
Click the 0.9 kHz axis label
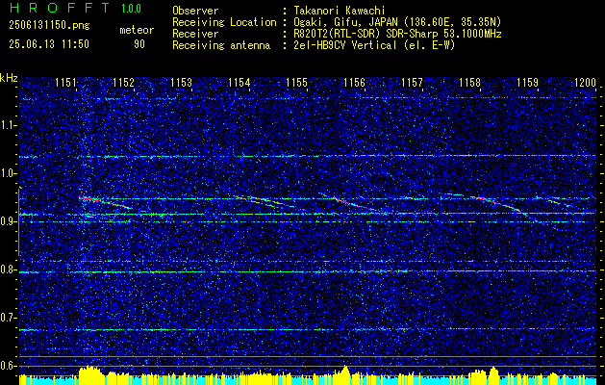pyautogui.click(x=9, y=221)
